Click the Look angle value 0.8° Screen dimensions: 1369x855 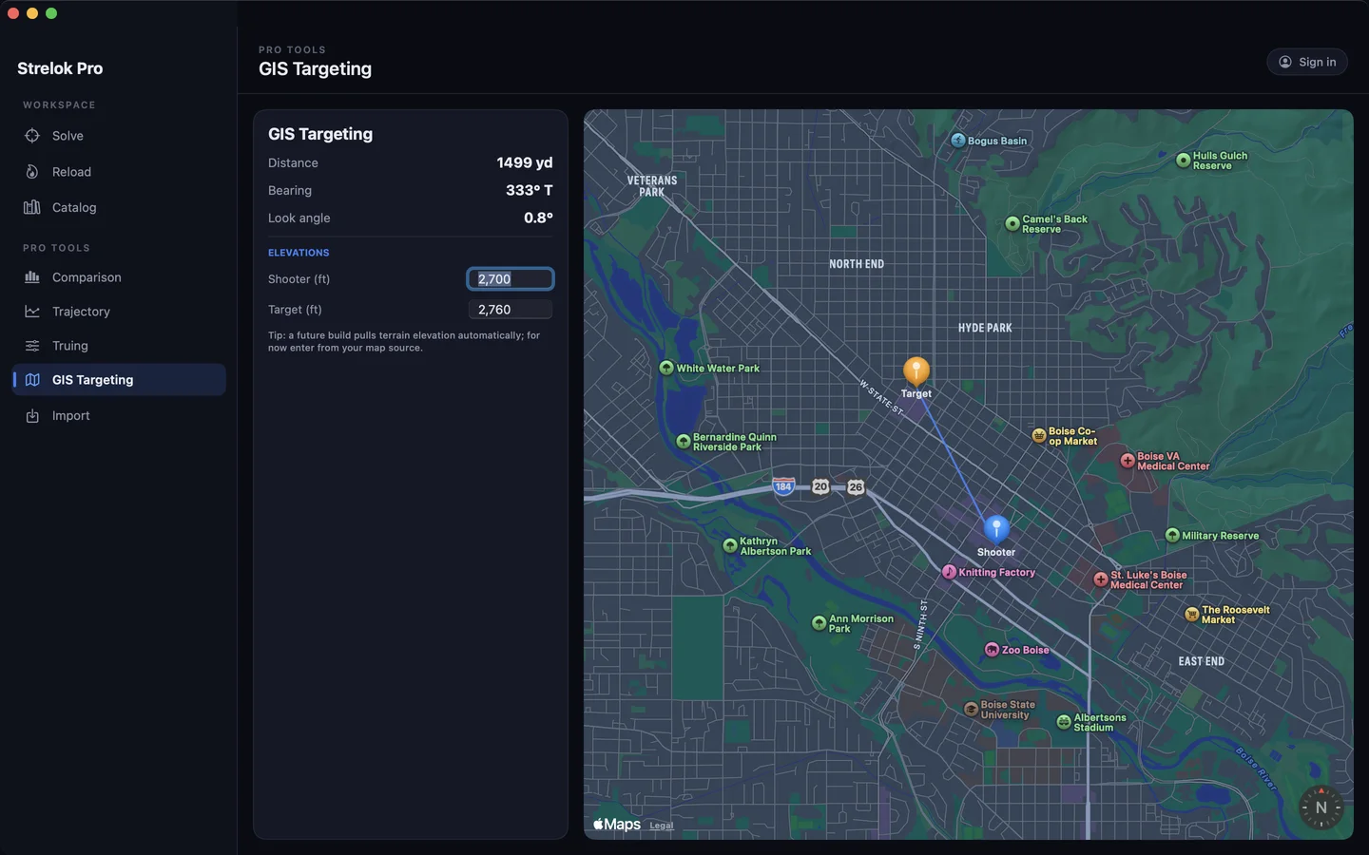point(538,218)
